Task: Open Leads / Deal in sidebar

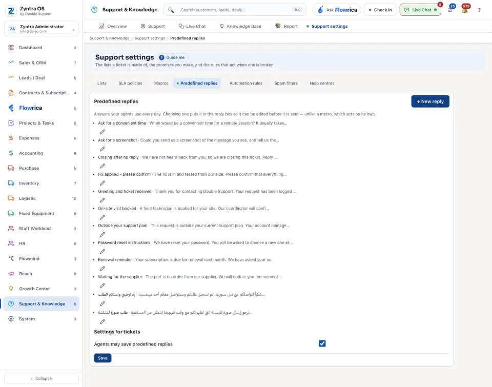Action: [42, 78]
